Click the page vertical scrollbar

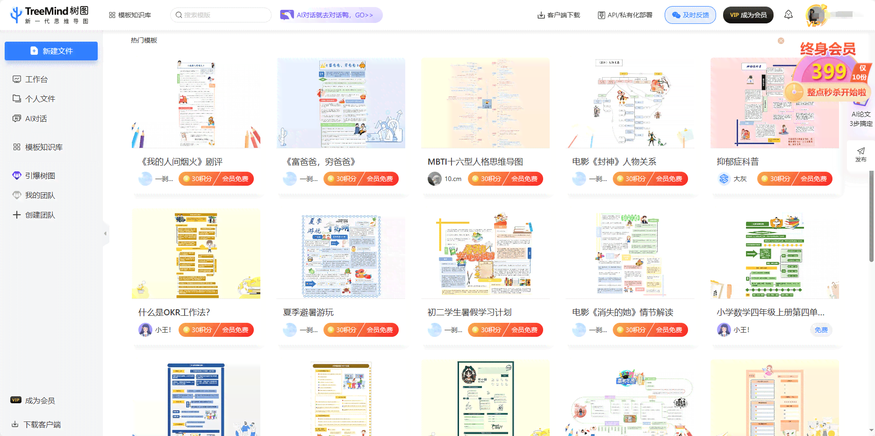[871, 215]
